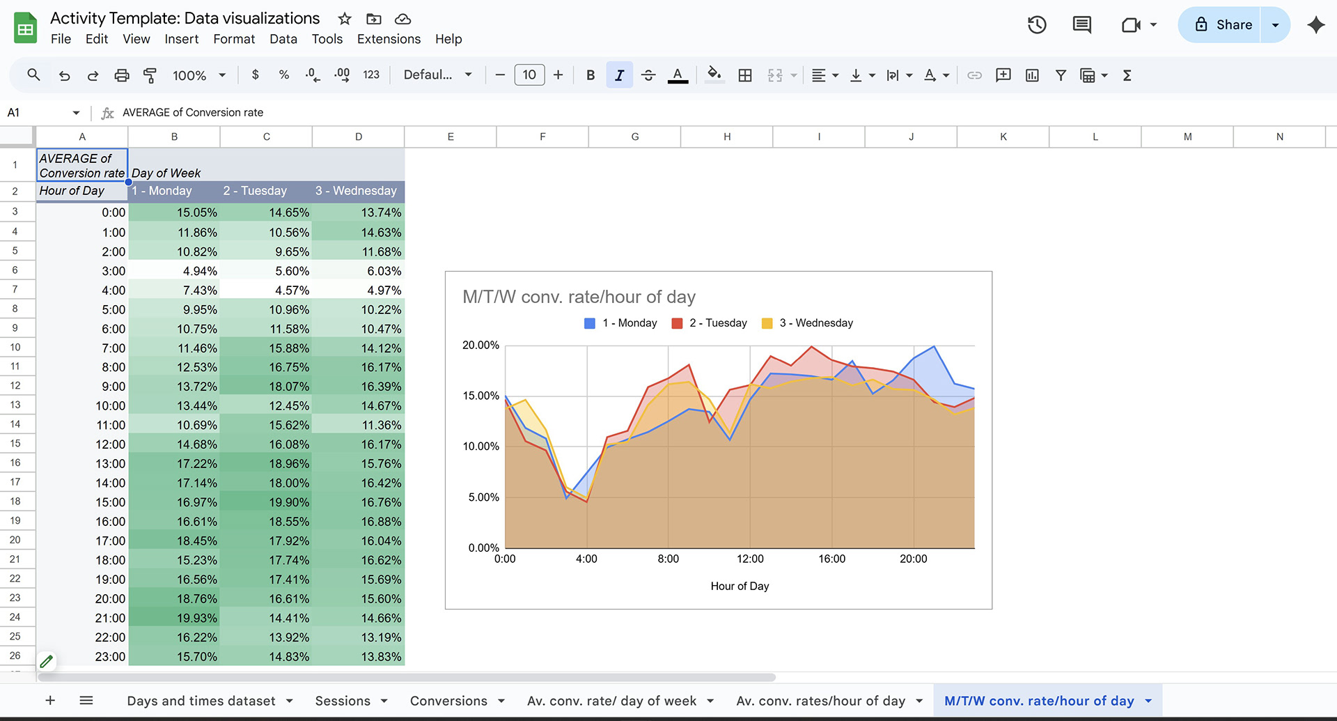Click the Insert comment icon
Screen dimensions: 1337x721
1003,75
